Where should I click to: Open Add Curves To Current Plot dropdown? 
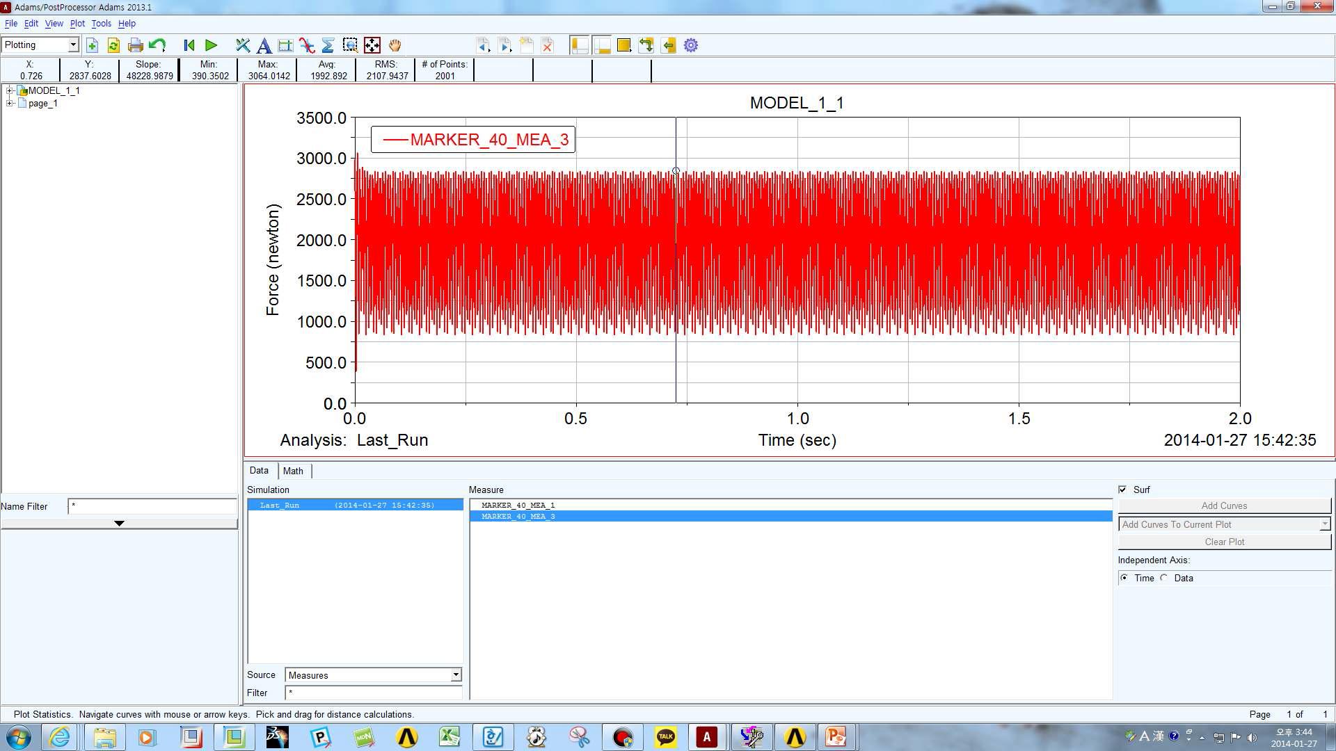tap(1225, 524)
